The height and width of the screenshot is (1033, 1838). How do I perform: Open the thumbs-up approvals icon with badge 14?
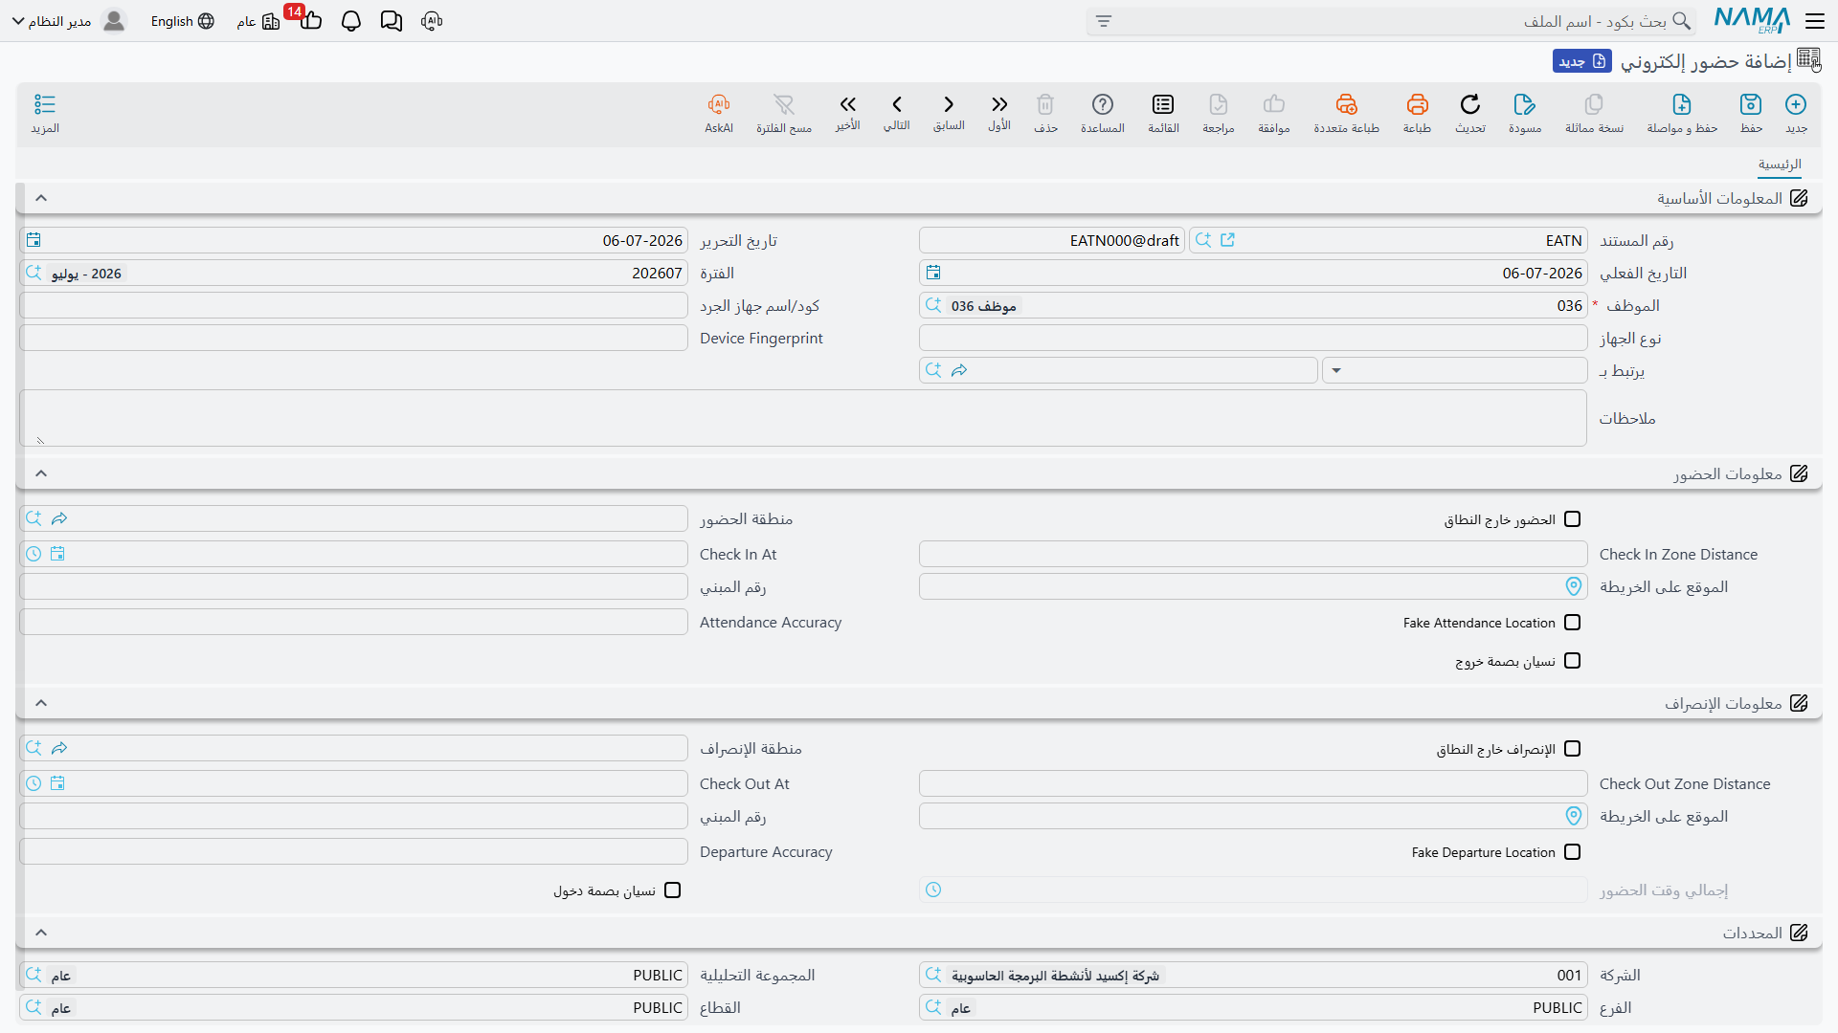point(310,20)
